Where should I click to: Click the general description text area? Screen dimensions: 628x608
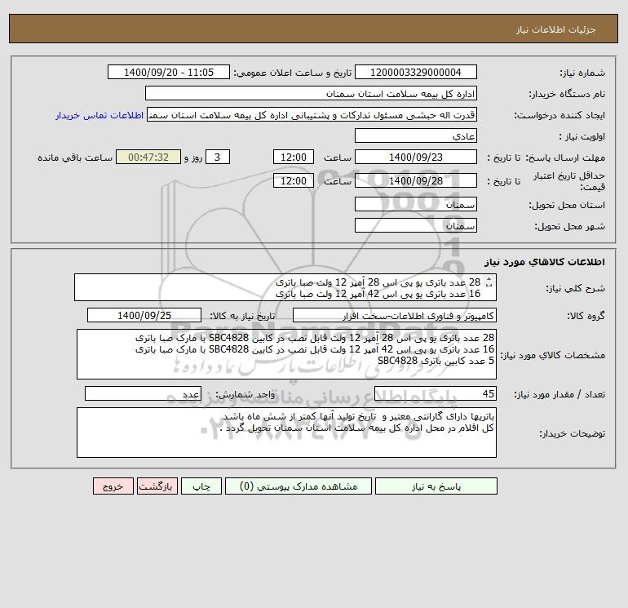coord(285,287)
